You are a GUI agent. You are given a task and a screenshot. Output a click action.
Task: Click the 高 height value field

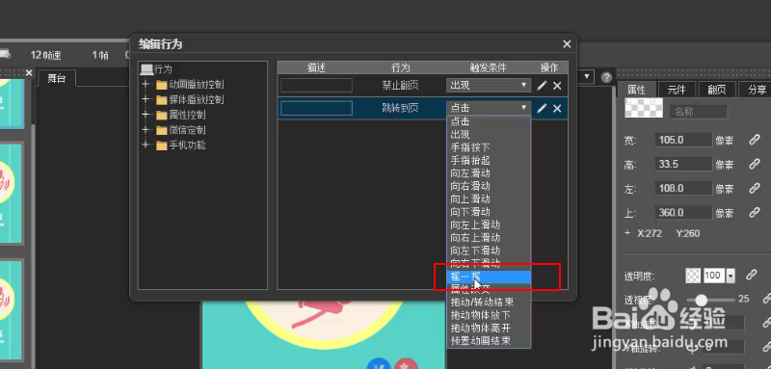(683, 164)
